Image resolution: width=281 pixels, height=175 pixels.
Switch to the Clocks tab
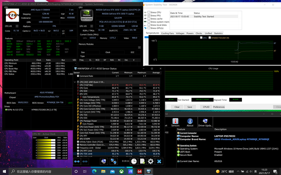click(x=199, y=33)
